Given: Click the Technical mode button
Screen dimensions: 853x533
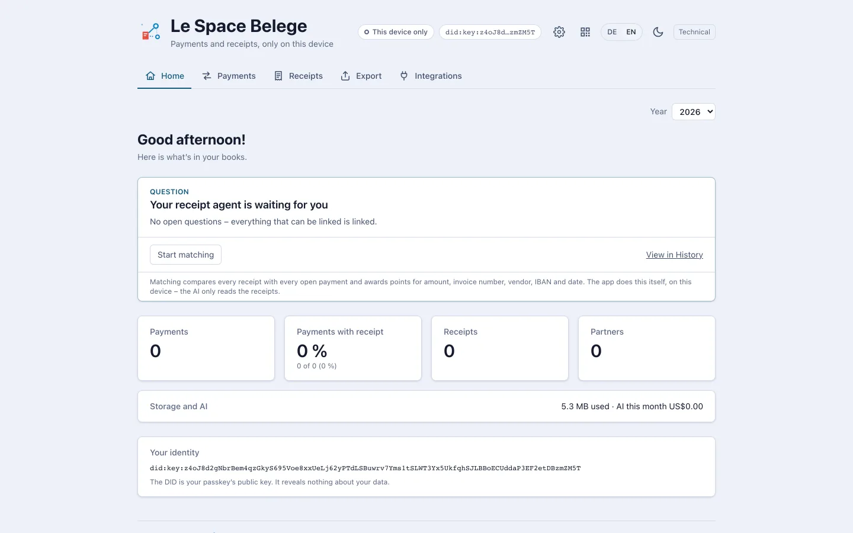Looking at the screenshot, I should [x=694, y=32].
